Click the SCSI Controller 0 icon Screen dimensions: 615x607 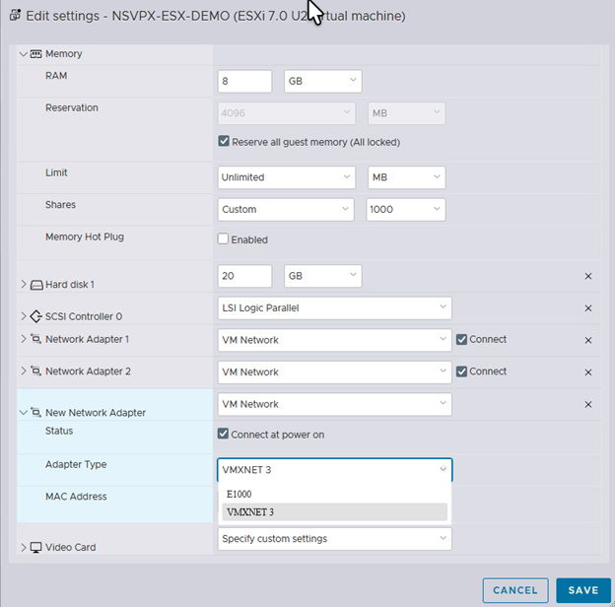click(35, 316)
